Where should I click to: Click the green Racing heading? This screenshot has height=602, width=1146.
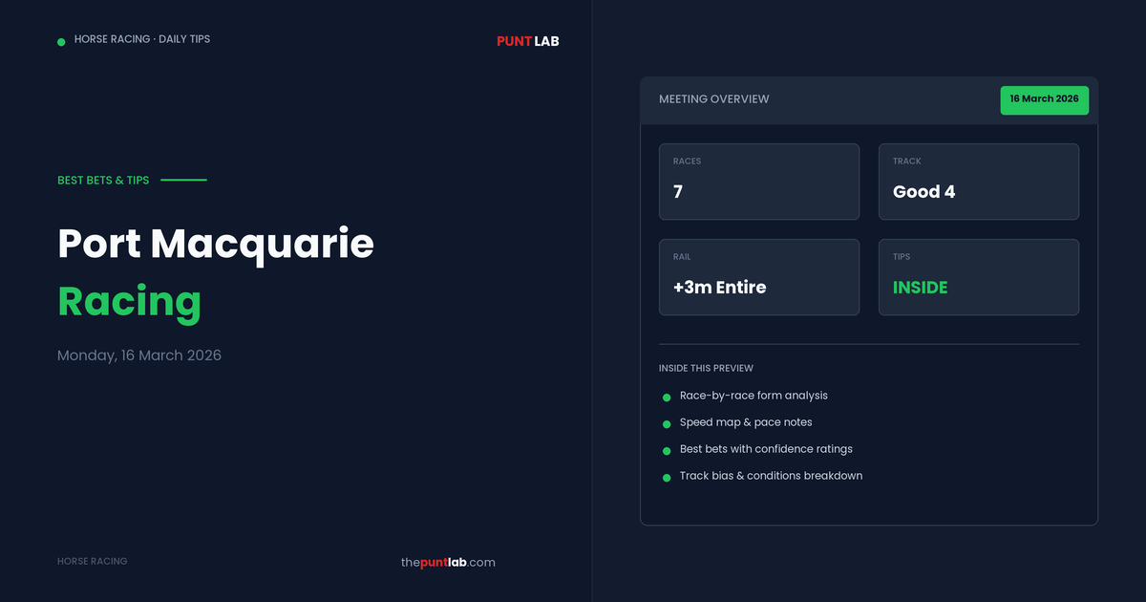click(129, 301)
